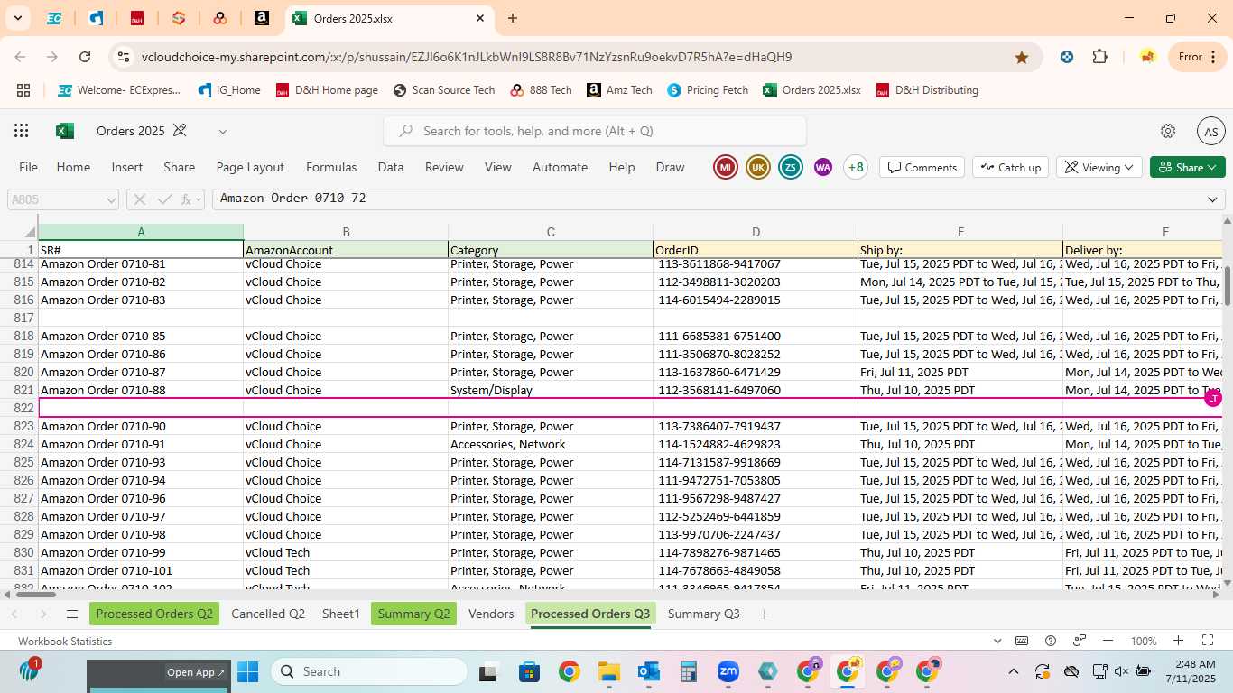Switch to Processed Orders Q2 sheet
1233x693 pixels.
[154, 614]
